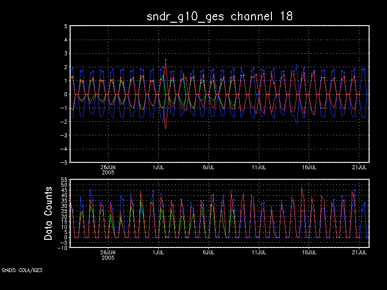Select the 11JUL date label under upper chart
The width and height of the screenshot is (387, 290).
coord(259,167)
